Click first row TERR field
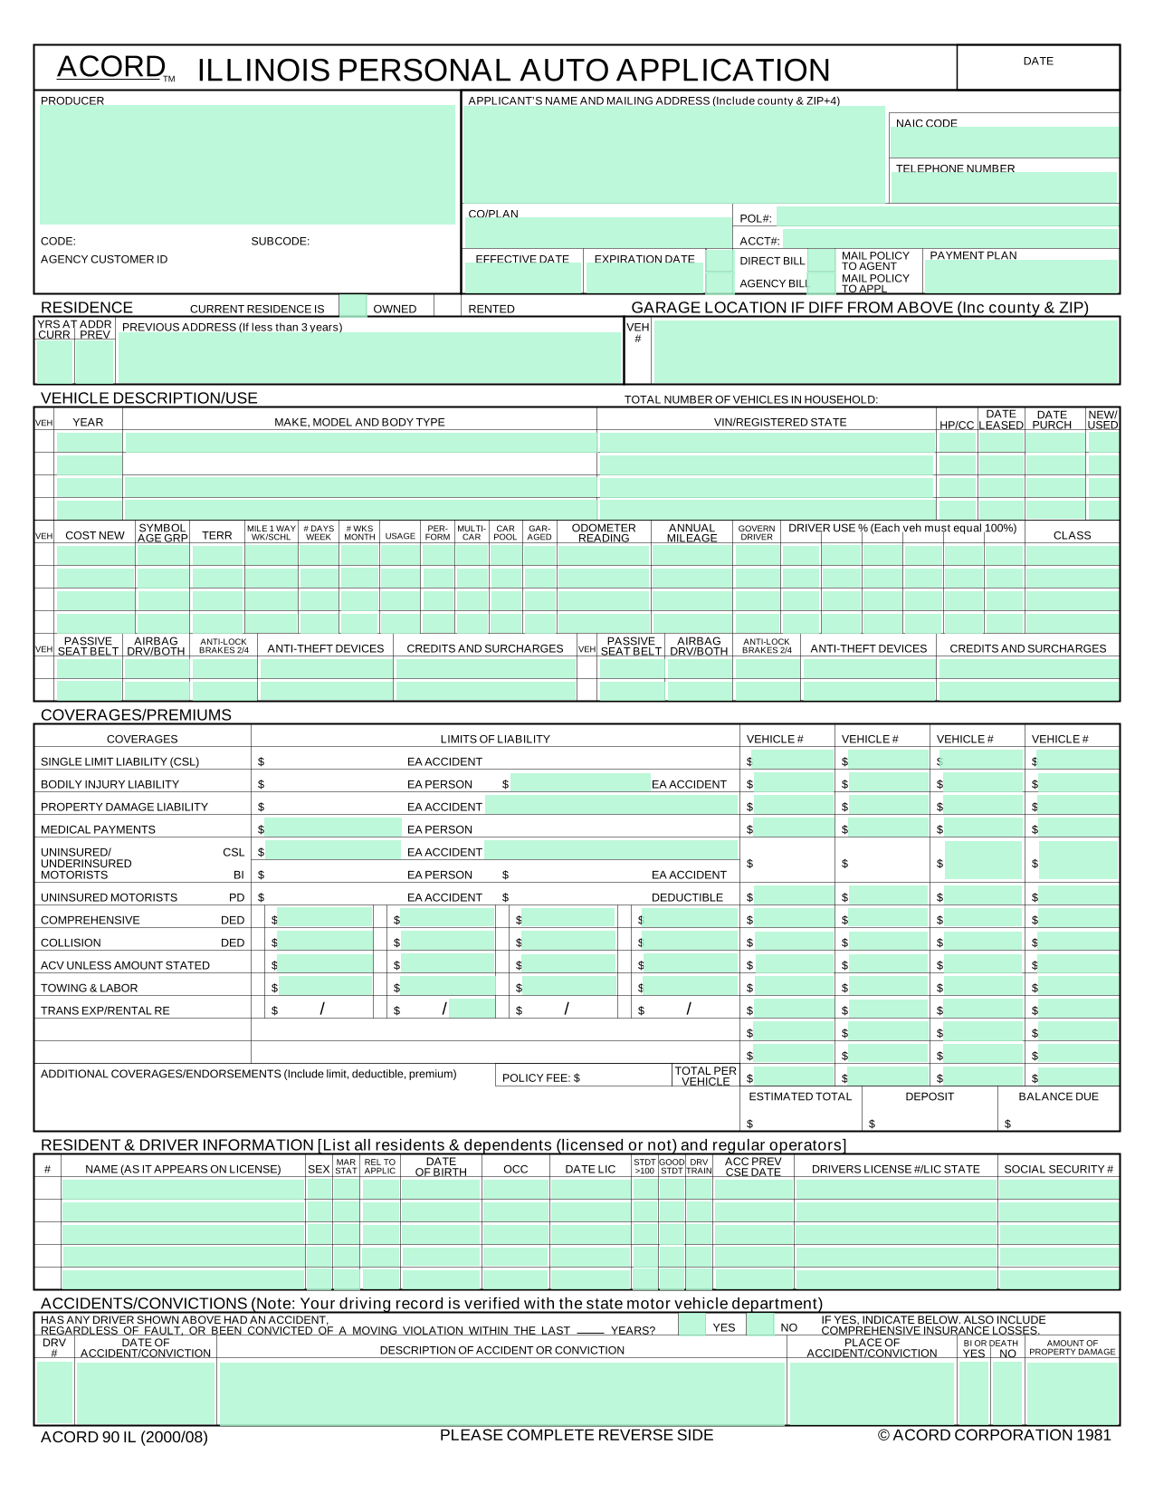 (217, 555)
